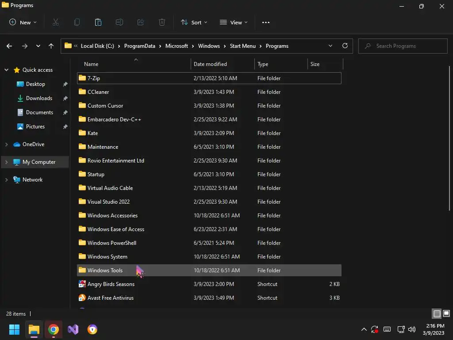Refresh the Programs folder view
453x340 pixels.
[345, 46]
